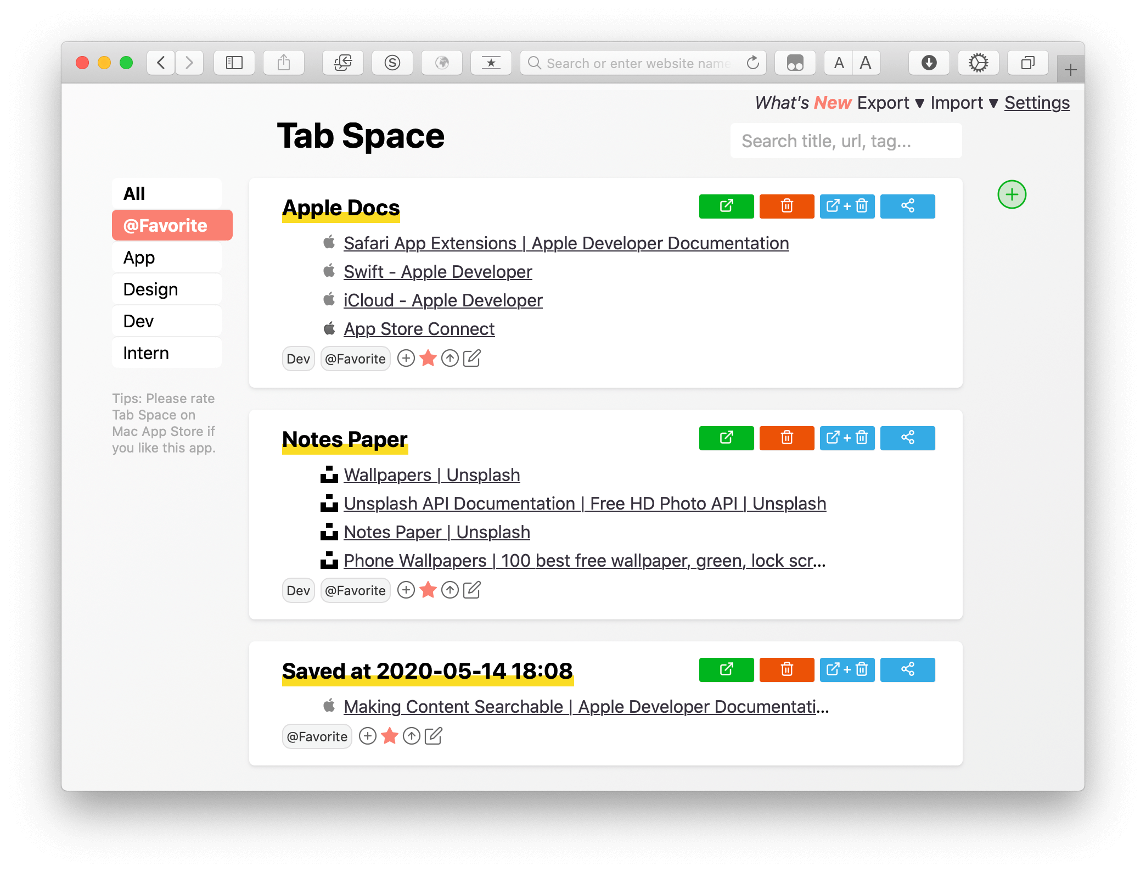Open Wallpapers | Unsplash link
Screen dimensions: 1146x872
pyautogui.click(x=431, y=475)
